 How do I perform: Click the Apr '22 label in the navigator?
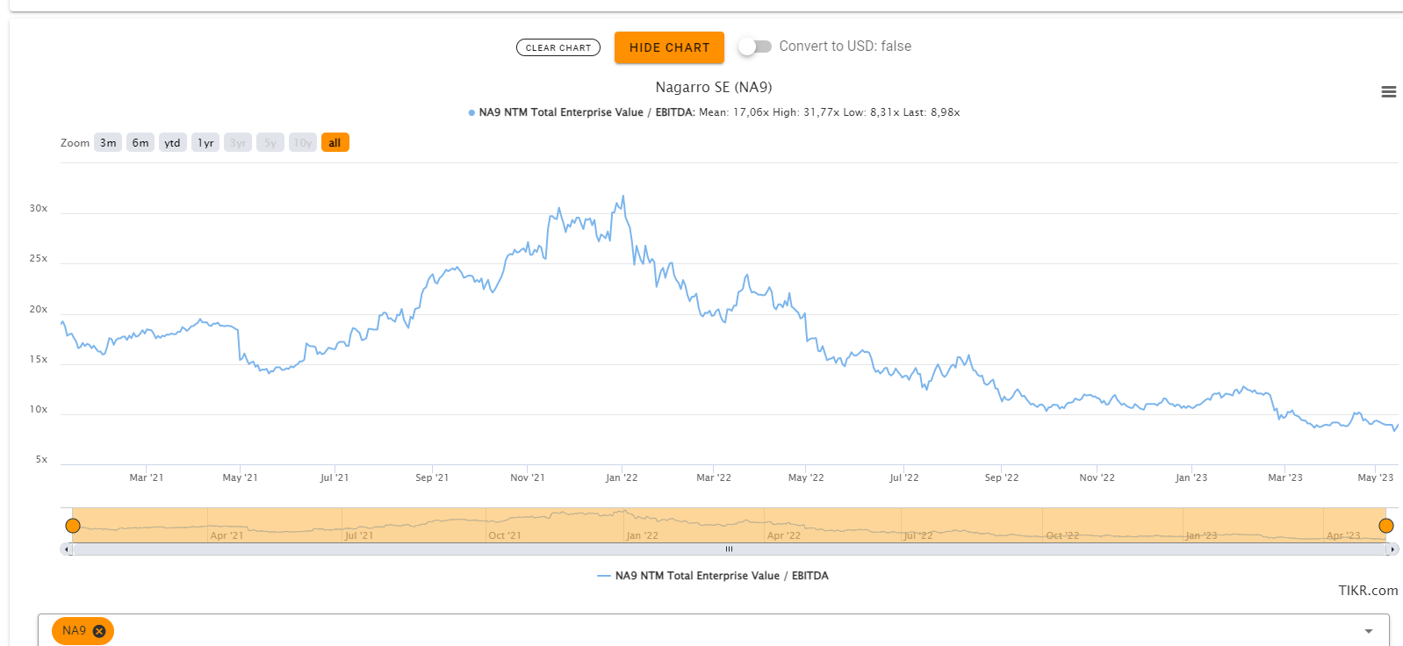[x=784, y=535]
